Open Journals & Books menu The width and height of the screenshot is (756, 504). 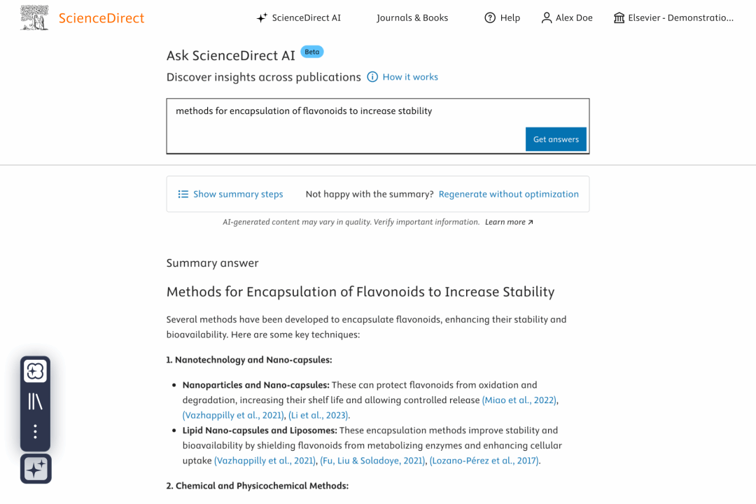tap(412, 17)
